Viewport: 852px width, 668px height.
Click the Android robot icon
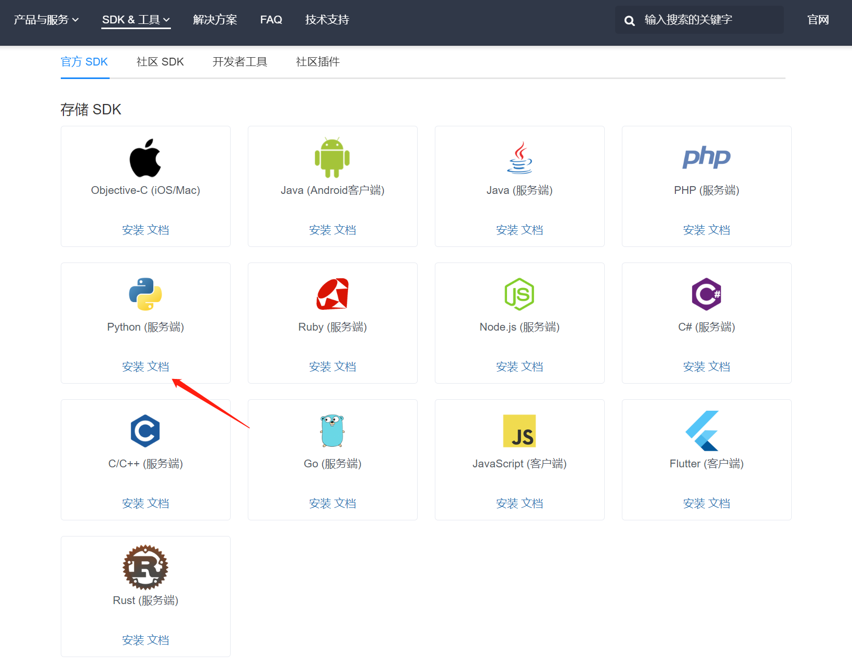click(x=332, y=158)
